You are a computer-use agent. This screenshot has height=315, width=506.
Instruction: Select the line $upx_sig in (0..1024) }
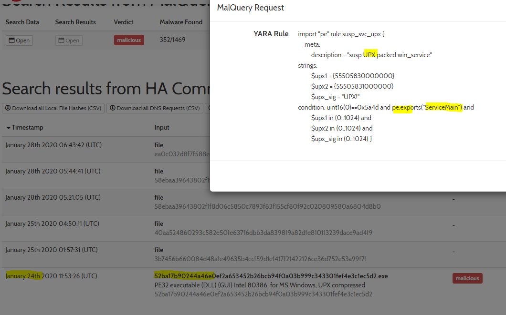click(341, 139)
